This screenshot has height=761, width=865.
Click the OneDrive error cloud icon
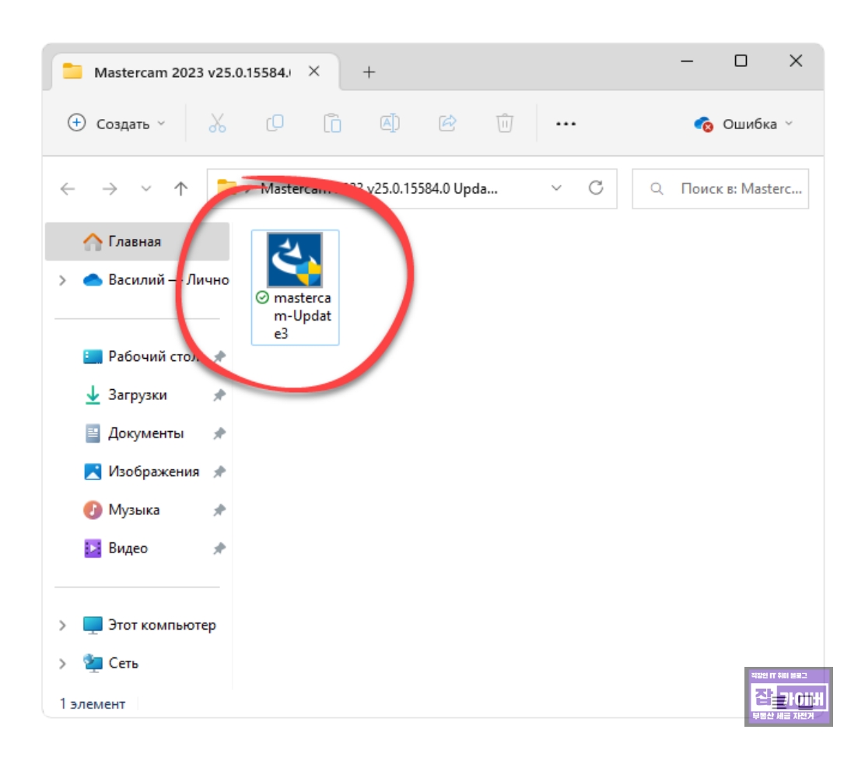(x=703, y=124)
